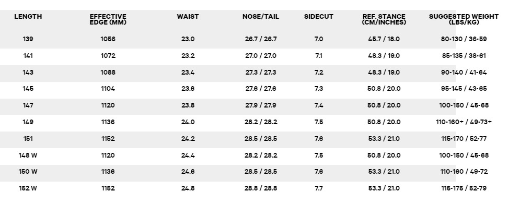Select sidecut value 7.7
This screenshot has height=215, width=508.
(318, 188)
